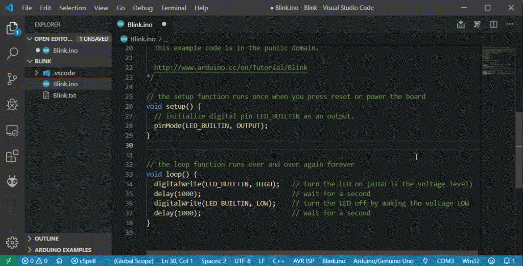Open the Remote Explorer icon in activity bar

point(12,131)
